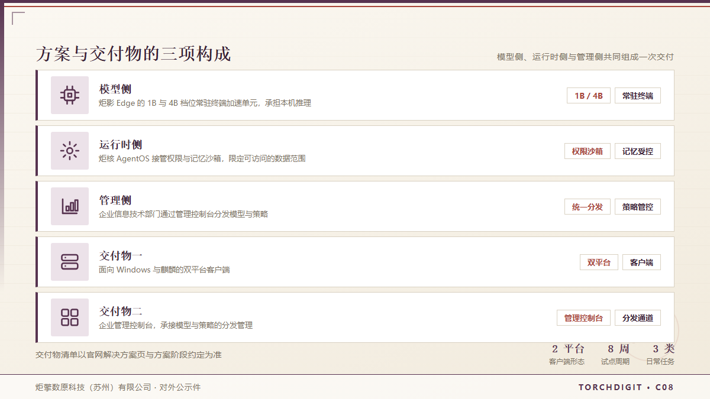Click the 记忆受控 tag
The image size is (710, 399).
[638, 151]
